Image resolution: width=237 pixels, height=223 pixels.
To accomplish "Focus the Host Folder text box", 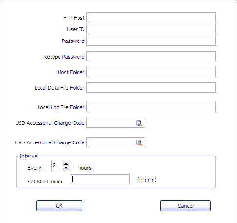I will tap(151, 72).
